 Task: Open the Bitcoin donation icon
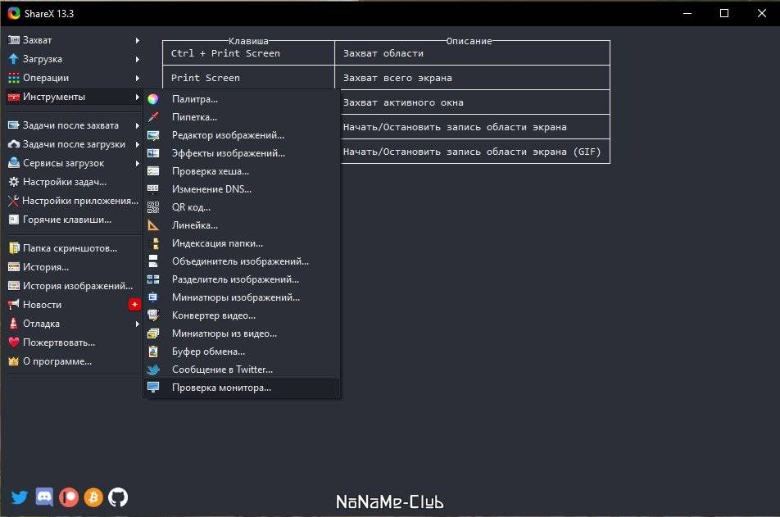(x=93, y=497)
